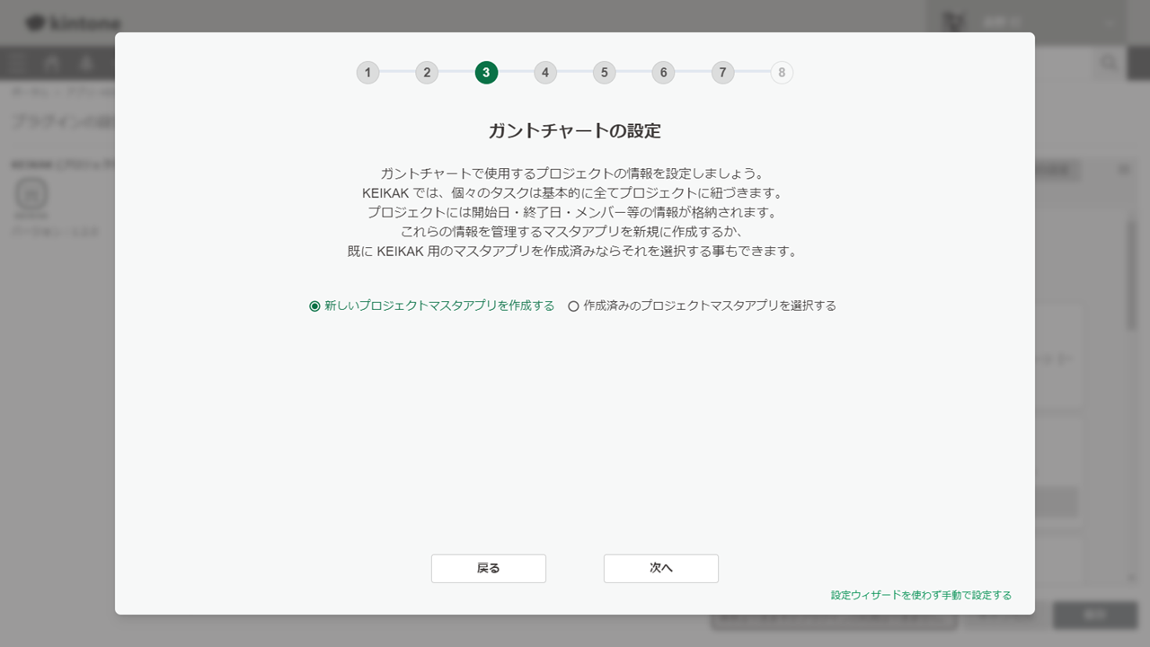Click the dimmed save button at bottom right
The height and width of the screenshot is (647, 1150).
1095,616
